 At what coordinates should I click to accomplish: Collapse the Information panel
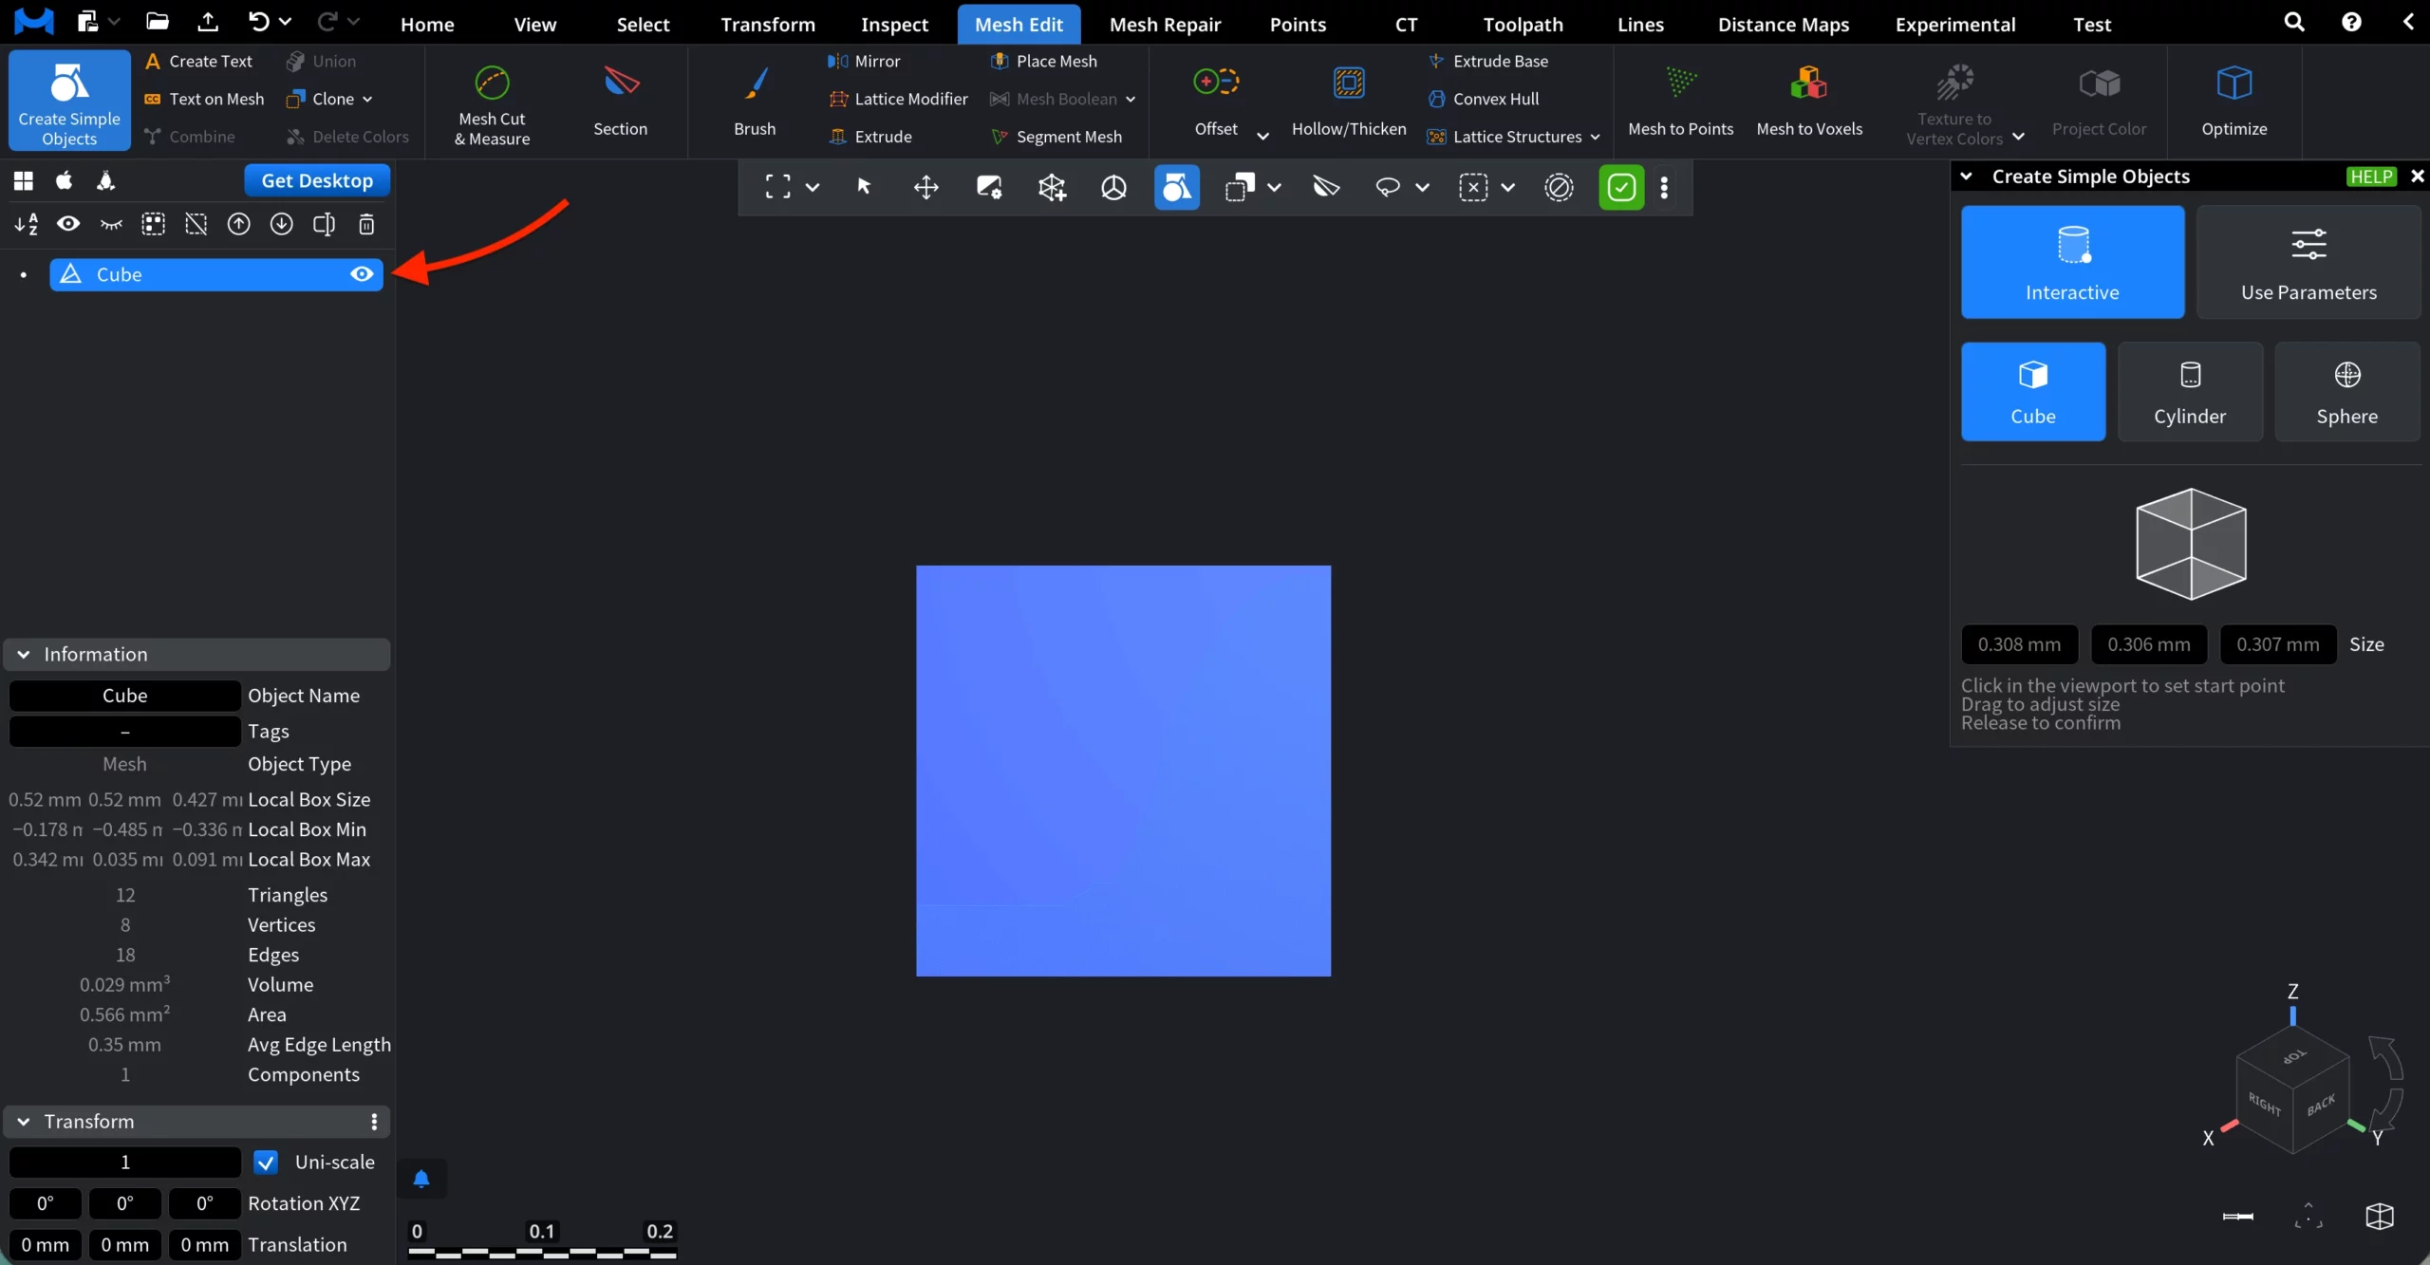[22, 654]
